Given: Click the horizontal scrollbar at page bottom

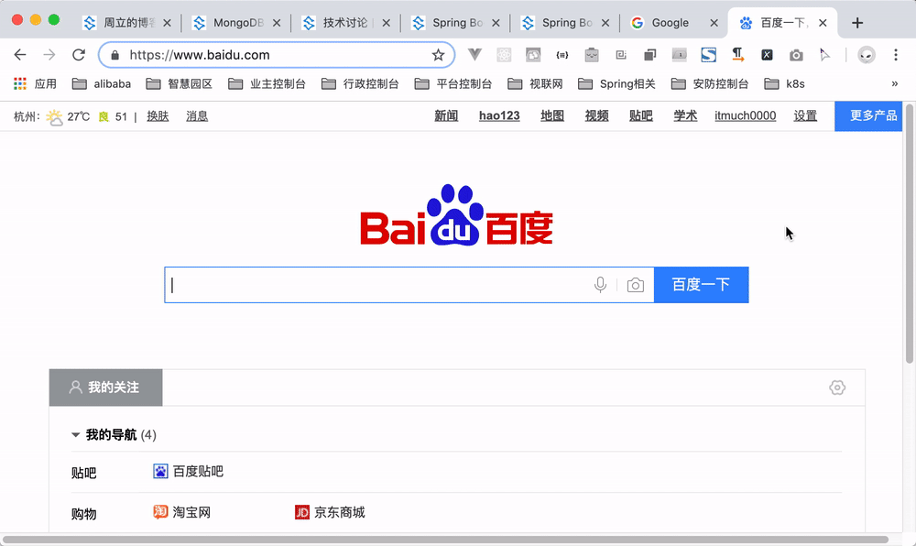Looking at the screenshot, I should (445, 540).
